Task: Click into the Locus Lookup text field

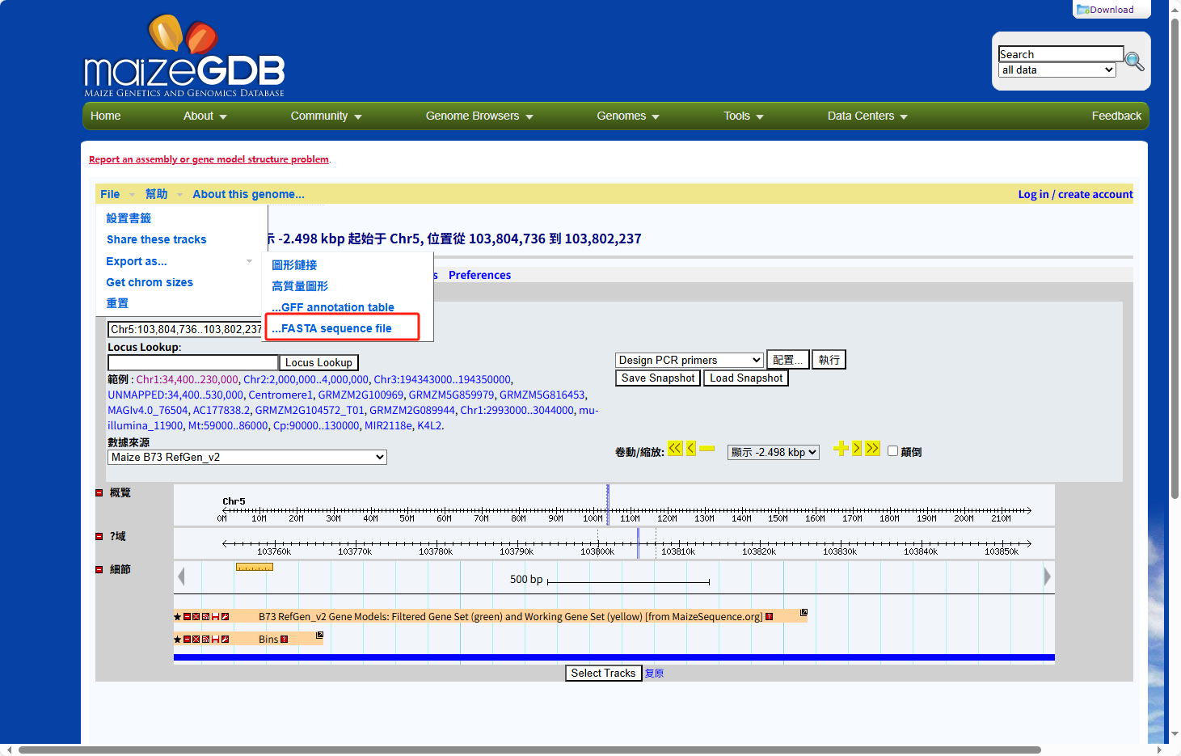Action: point(193,363)
